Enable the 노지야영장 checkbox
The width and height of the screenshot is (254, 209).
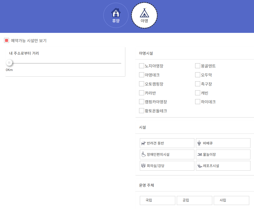pyautogui.click(x=141, y=66)
